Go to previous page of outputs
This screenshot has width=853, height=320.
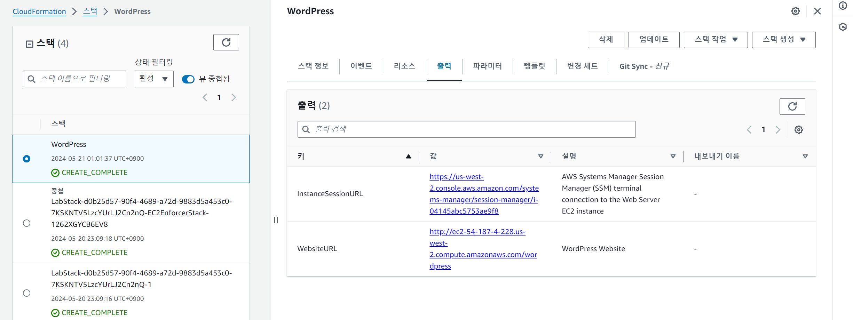[x=749, y=130]
